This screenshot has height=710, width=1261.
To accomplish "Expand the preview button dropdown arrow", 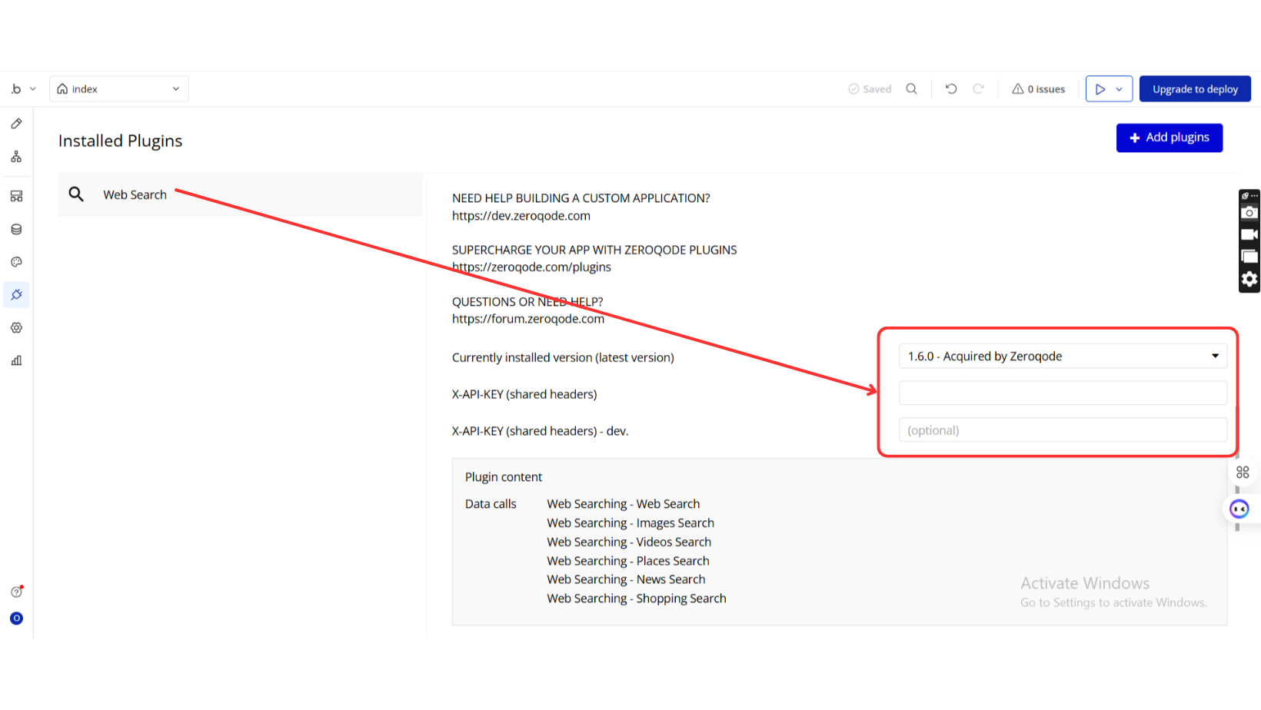I will click(x=1120, y=89).
